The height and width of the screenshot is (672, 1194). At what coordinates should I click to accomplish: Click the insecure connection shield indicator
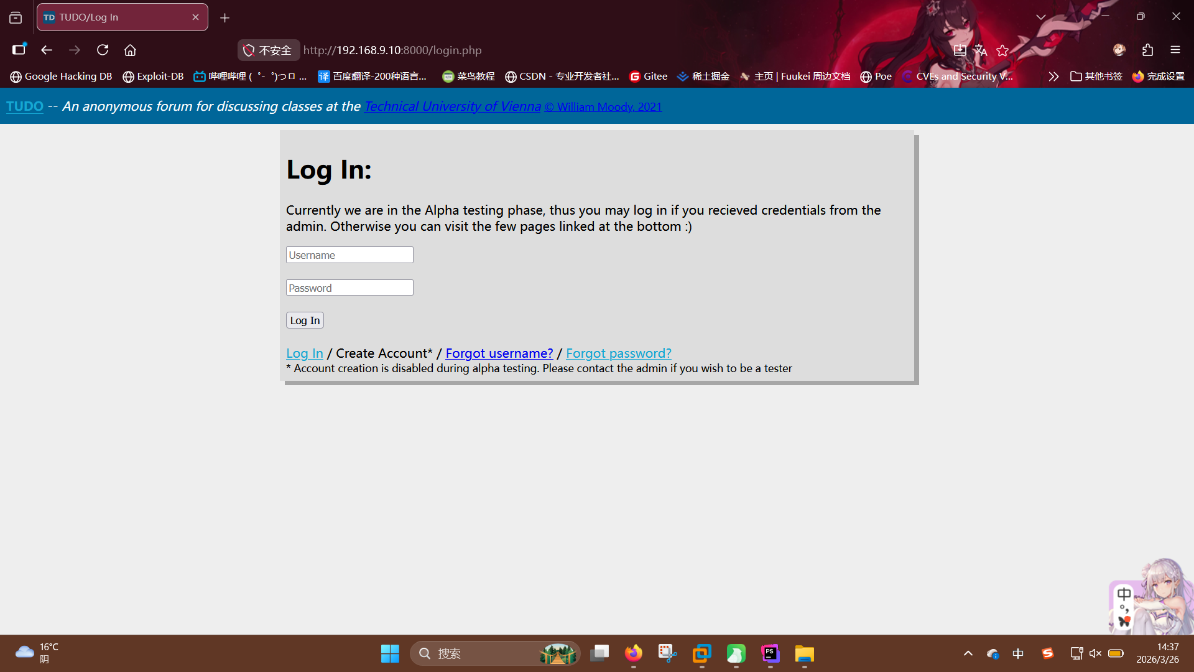(x=268, y=50)
